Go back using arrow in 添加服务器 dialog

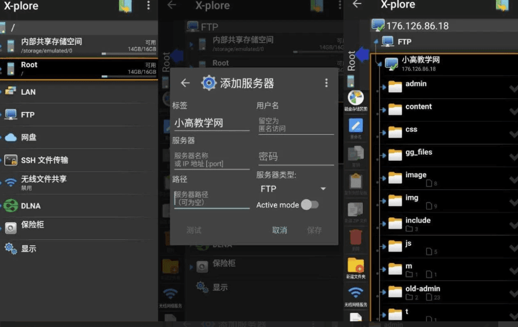pos(185,83)
